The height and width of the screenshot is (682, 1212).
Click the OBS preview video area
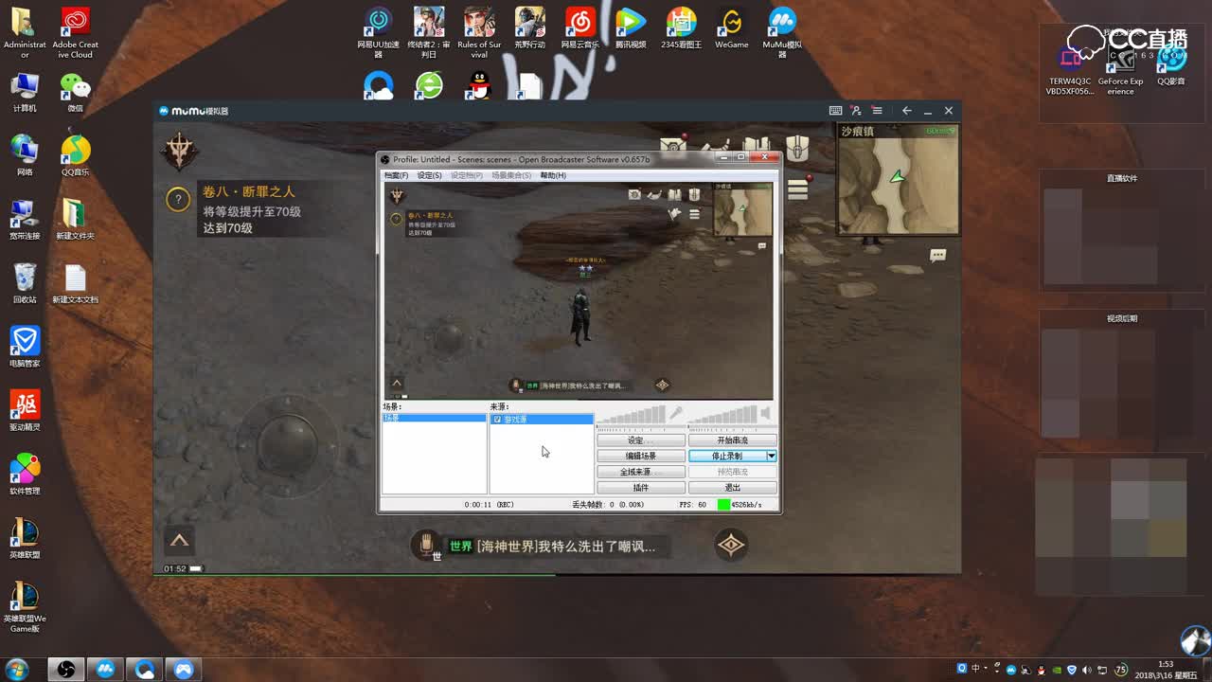[579, 291]
